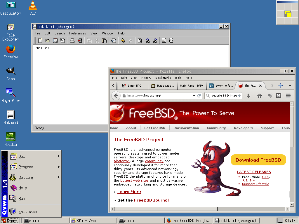Screen dimensions: 299x224
Task: Open the Find dialog with the magnifier page icon
Action: 140,41
